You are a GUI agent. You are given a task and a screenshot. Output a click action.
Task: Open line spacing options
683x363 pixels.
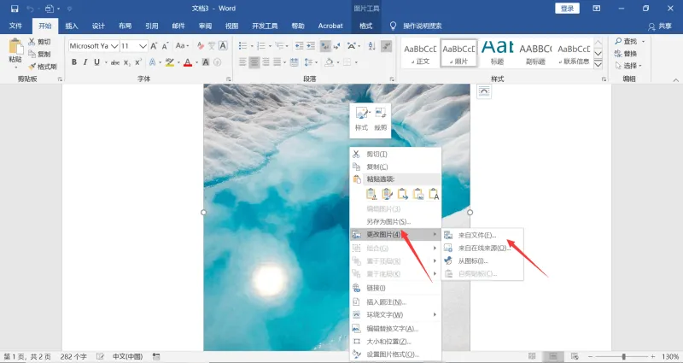point(309,62)
